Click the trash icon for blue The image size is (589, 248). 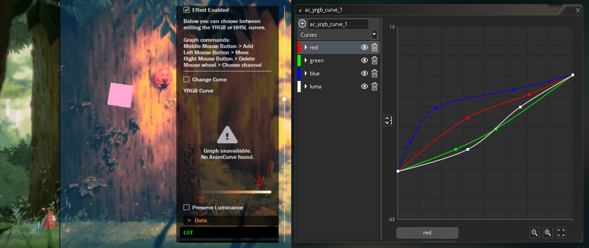pyautogui.click(x=375, y=73)
